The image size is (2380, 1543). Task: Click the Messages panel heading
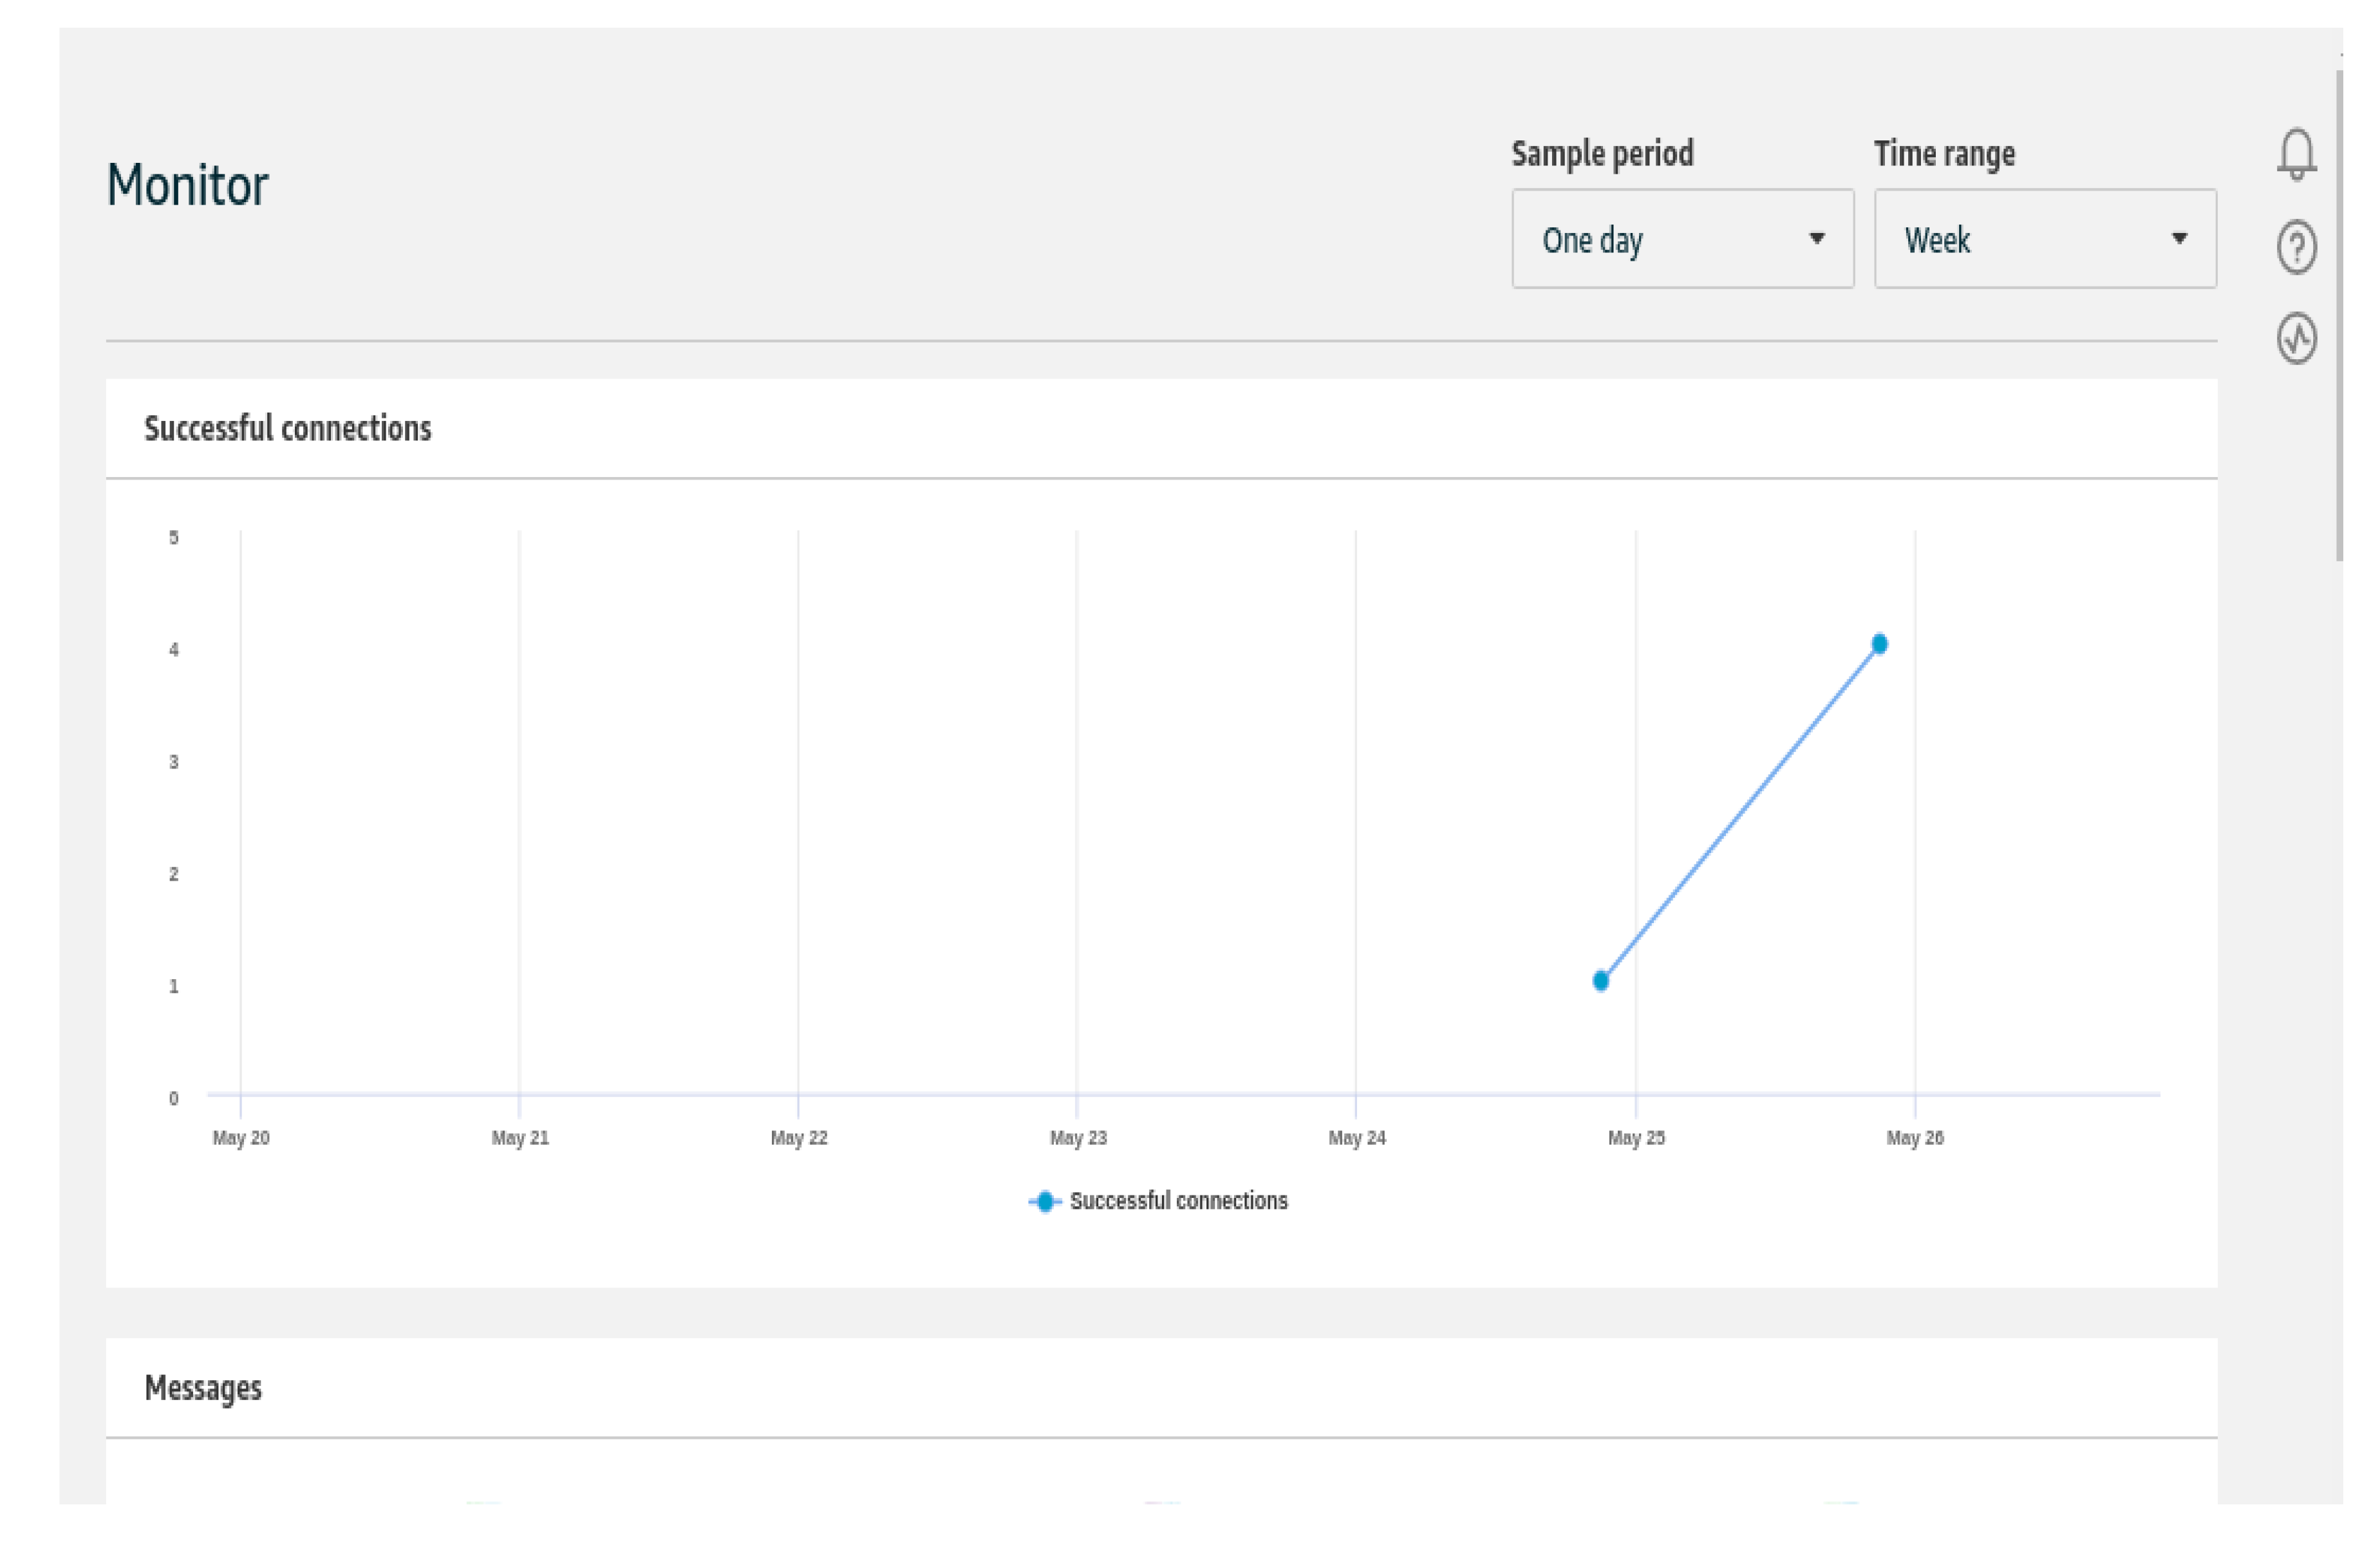[203, 1387]
